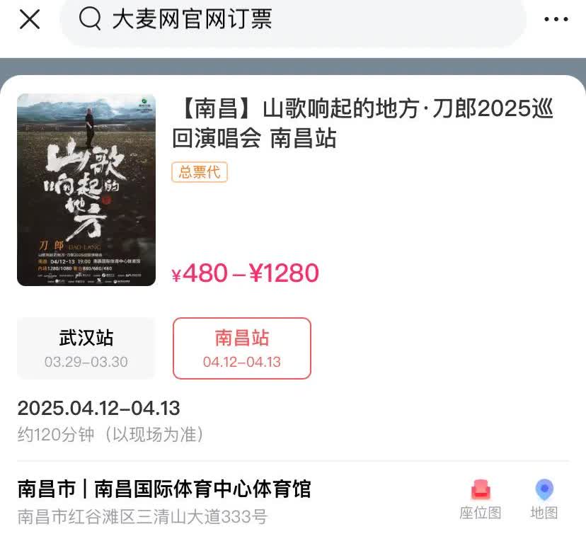Image resolution: width=586 pixels, height=541 pixels.
Task: Tap the address 红谷滩区三清山大道333号
Action: tap(167, 517)
